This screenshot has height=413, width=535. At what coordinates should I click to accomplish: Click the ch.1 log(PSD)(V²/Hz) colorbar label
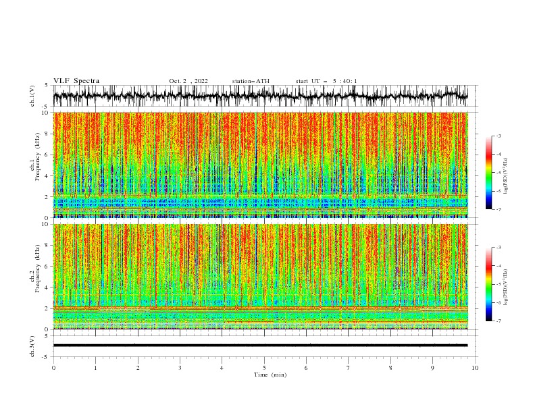click(x=505, y=175)
